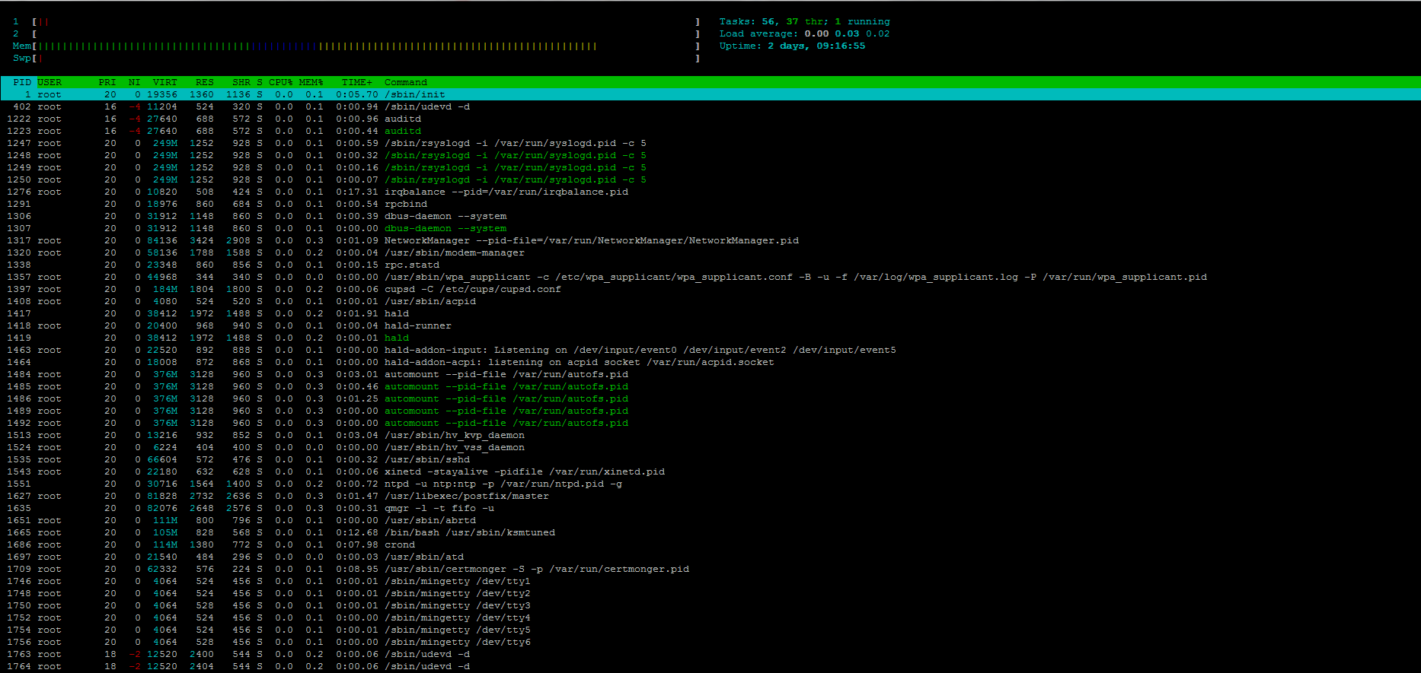The height and width of the screenshot is (673, 1421).
Task: Click the Mem usage meter bar
Action: 356,46
